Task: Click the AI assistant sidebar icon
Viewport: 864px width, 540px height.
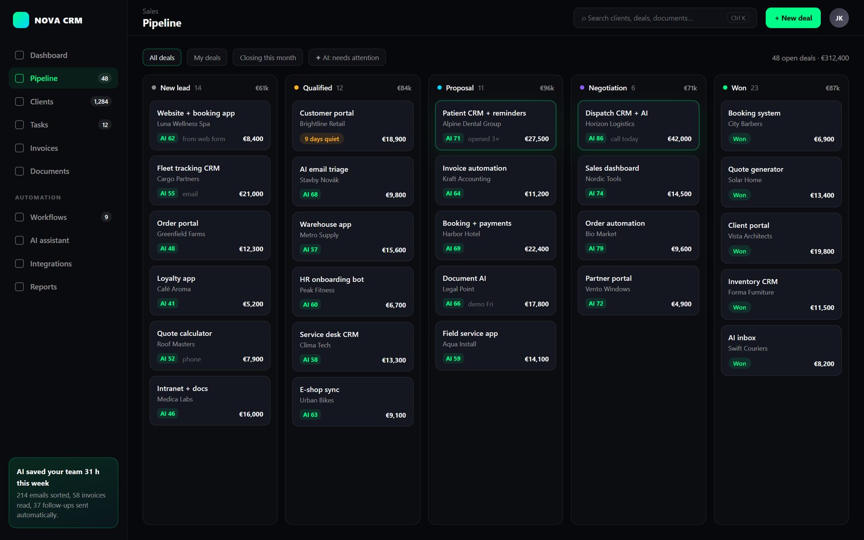Action: tap(19, 240)
